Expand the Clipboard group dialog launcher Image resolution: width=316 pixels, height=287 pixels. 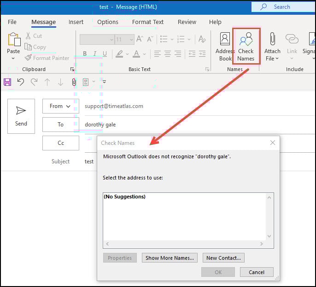72,69
